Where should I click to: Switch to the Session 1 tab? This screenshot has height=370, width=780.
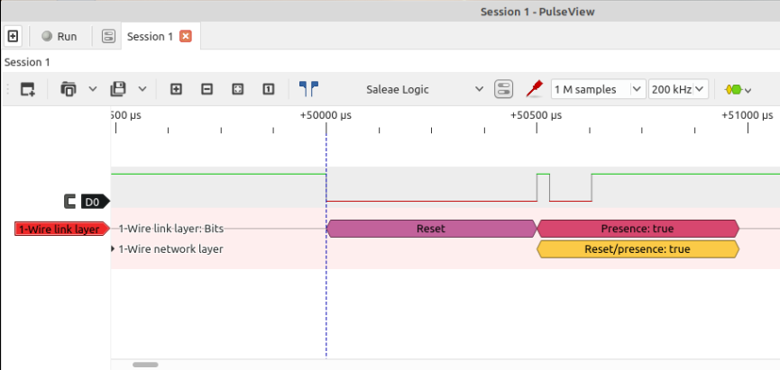click(x=149, y=37)
